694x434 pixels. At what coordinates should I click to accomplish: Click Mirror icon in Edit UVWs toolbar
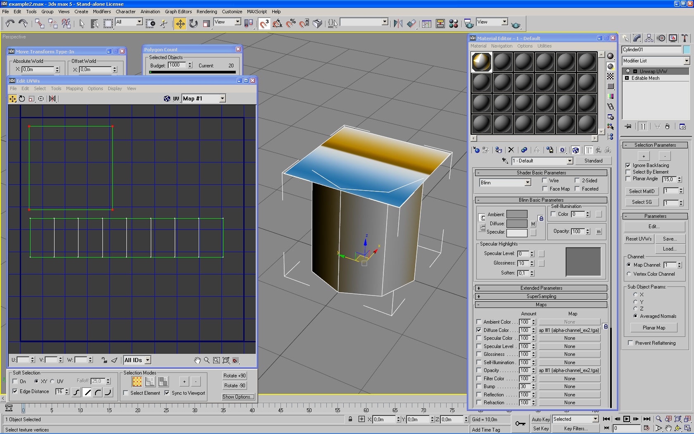52,99
